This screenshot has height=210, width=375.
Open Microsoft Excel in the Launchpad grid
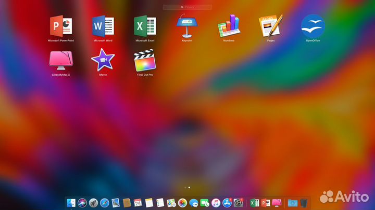145,26
